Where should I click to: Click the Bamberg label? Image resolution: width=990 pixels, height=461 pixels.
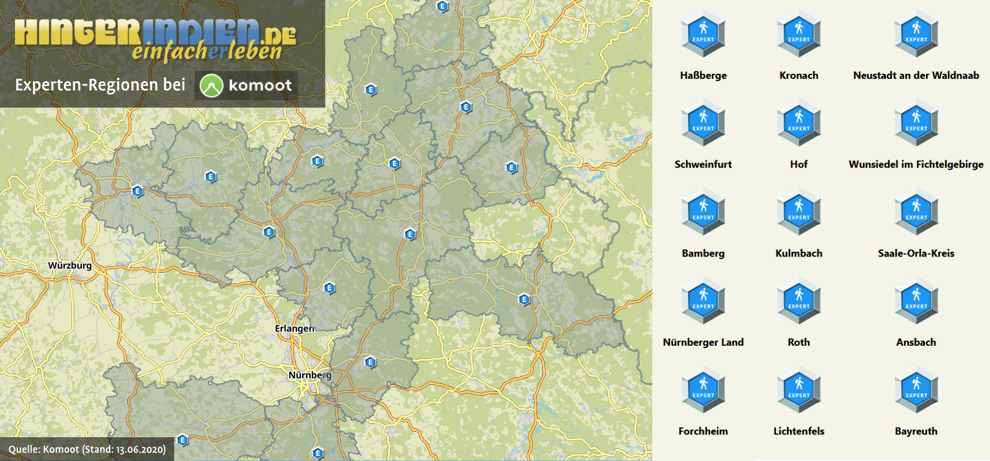tap(703, 254)
